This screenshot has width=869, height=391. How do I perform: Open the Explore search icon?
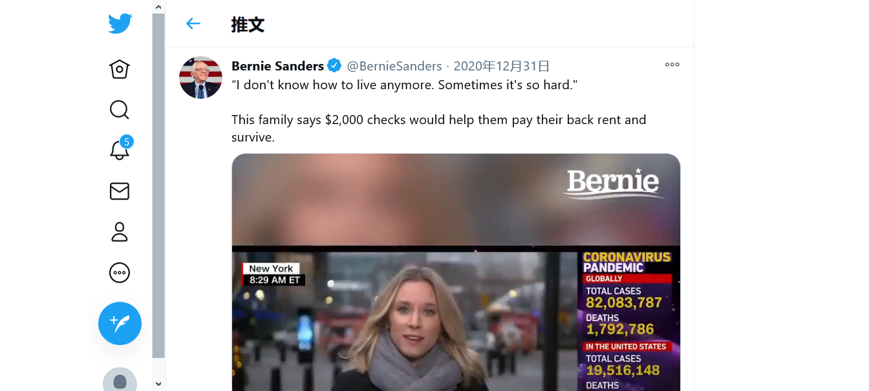click(x=120, y=110)
